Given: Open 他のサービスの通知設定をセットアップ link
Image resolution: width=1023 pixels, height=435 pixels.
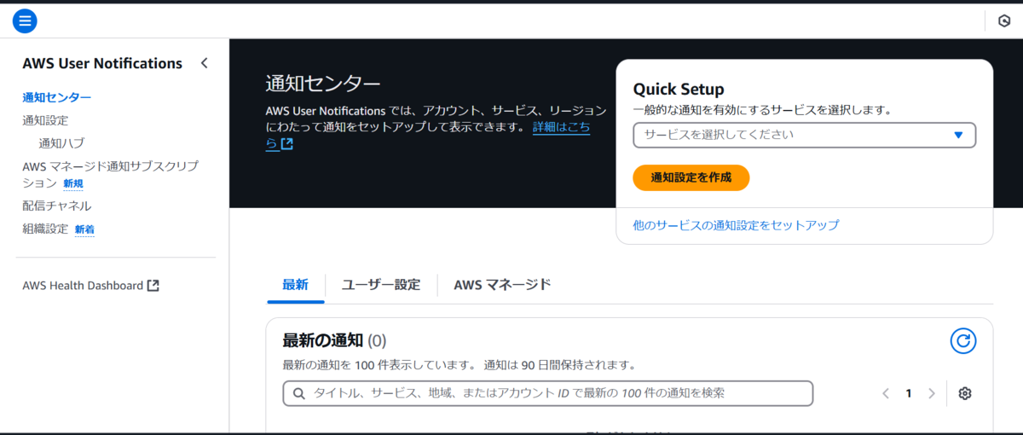Looking at the screenshot, I should tap(736, 225).
